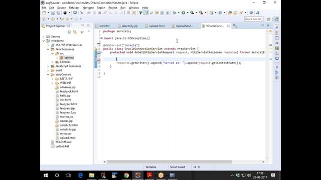This screenshot has width=321, height=180.
Task: Switch to the selectcity.jsp editor tab
Action: pos(129,26)
